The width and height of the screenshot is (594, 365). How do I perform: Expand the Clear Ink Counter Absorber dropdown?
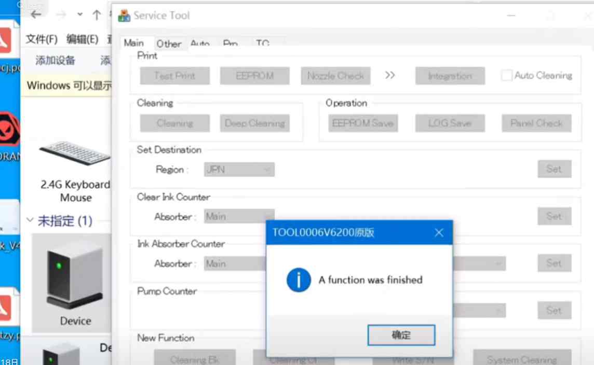coord(239,216)
